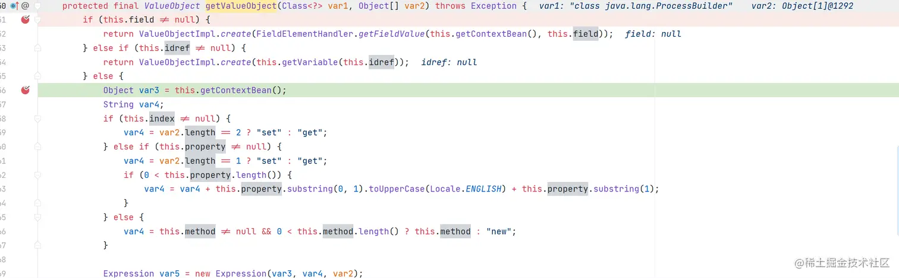Collapse the 'if (0 < this.property.length())' block

(x=37, y=175)
